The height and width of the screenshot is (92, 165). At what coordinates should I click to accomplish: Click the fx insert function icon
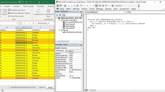pyautogui.click(x=34, y=23)
